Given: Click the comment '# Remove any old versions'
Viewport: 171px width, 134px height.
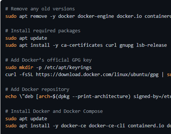Looking at the screenshot, I should pos(40,9).
